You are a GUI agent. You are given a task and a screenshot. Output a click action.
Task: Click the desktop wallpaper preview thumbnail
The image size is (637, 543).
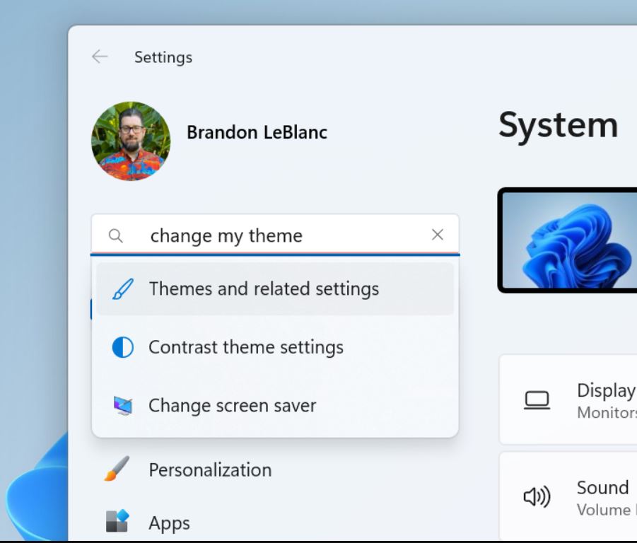(x=569, y=240)
